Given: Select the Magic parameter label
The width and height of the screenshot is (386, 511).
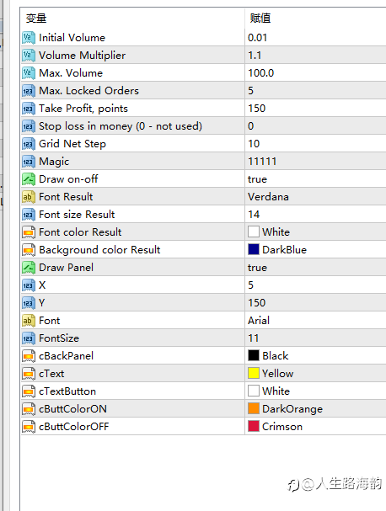Looking at the screenshot, I should 54,162.
